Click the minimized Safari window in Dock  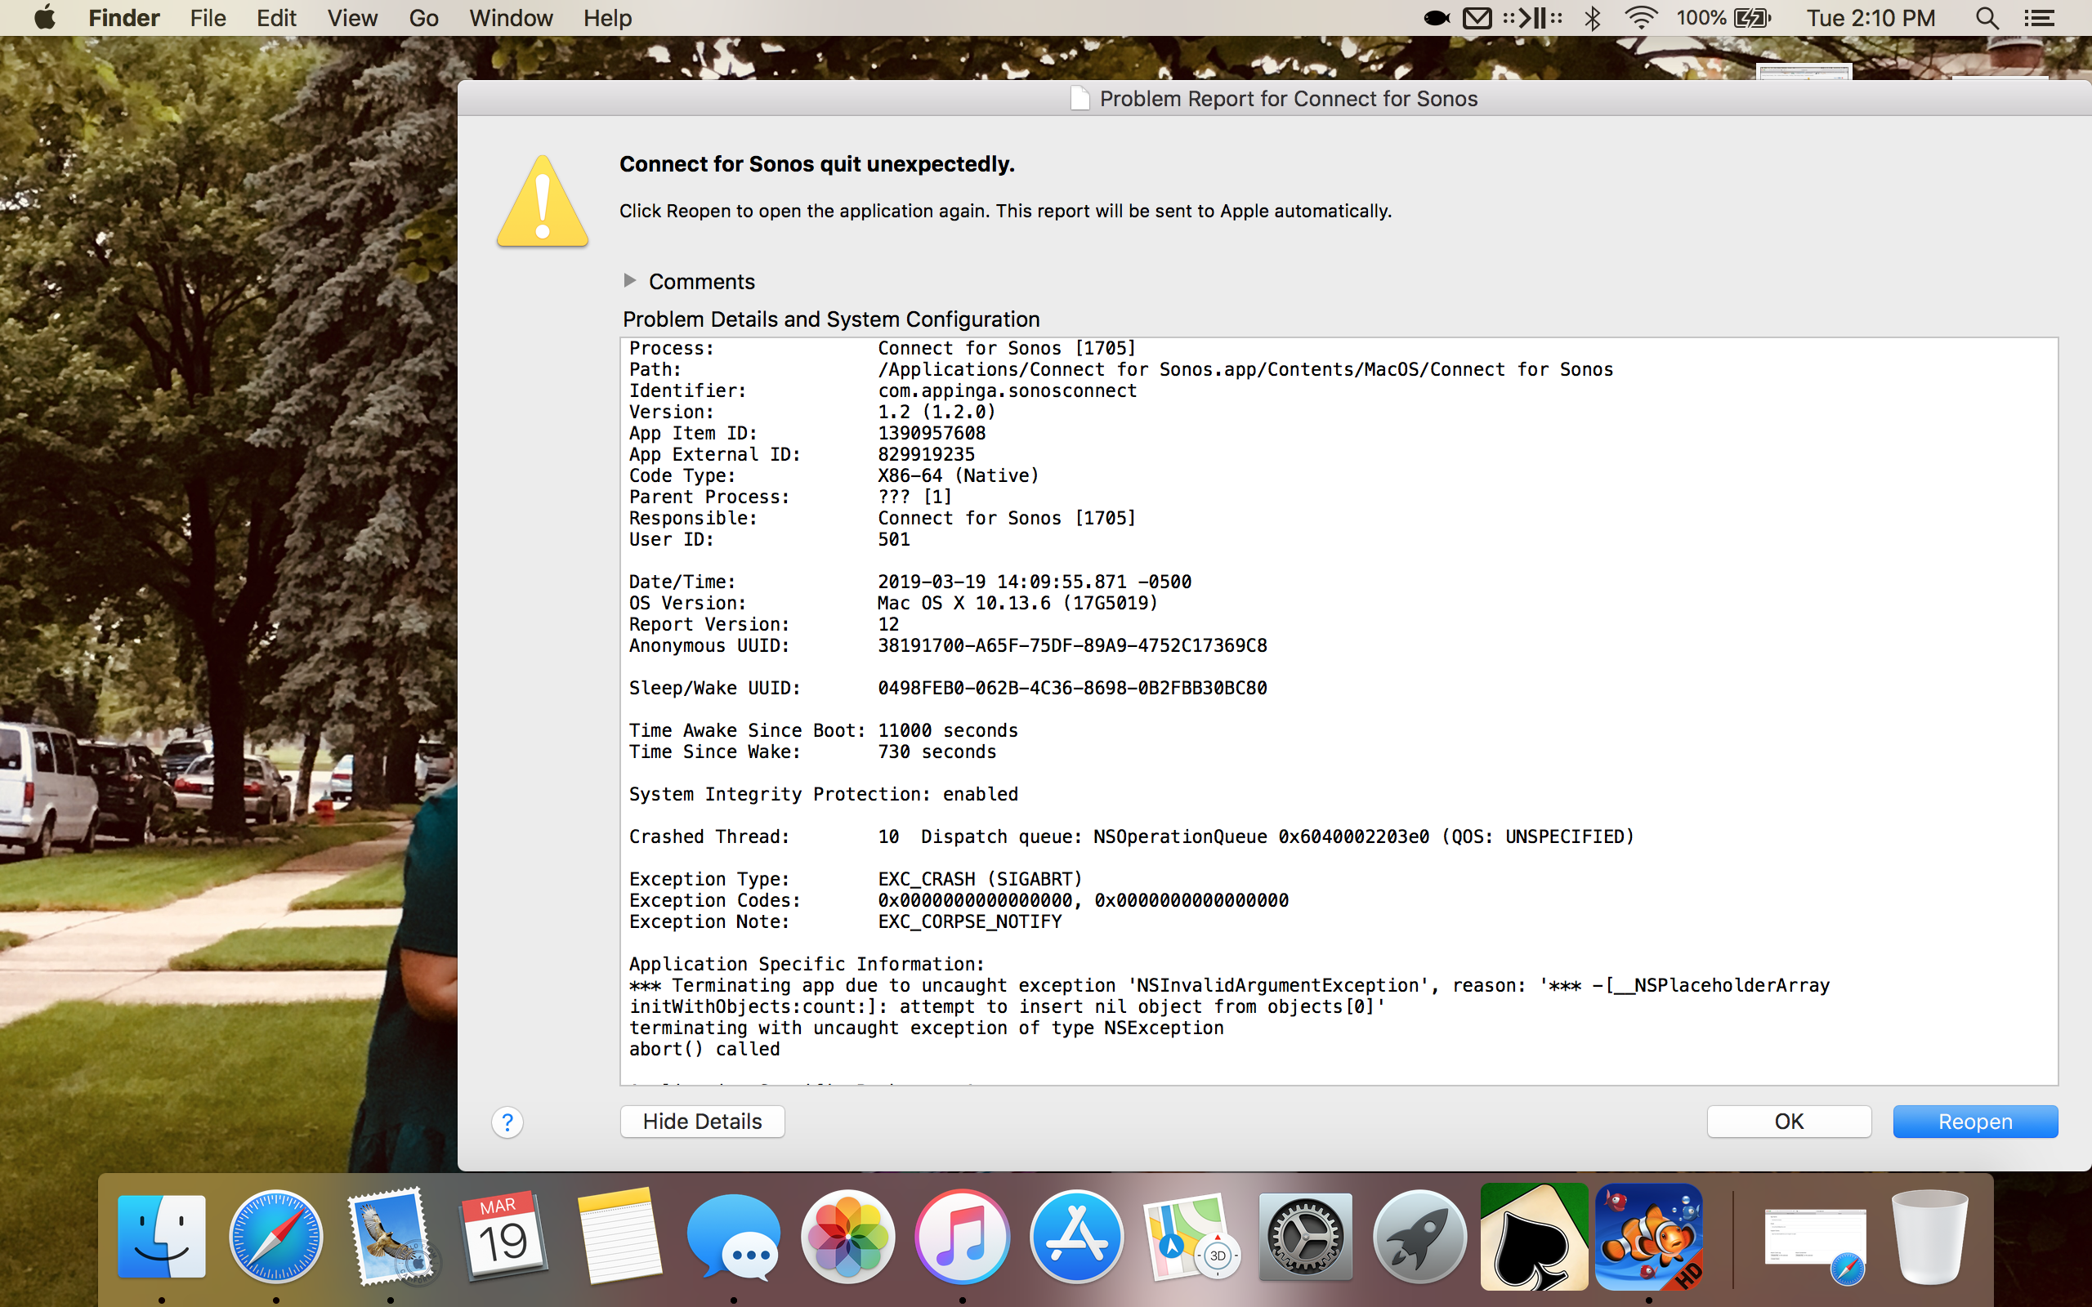(1815, 1243)
